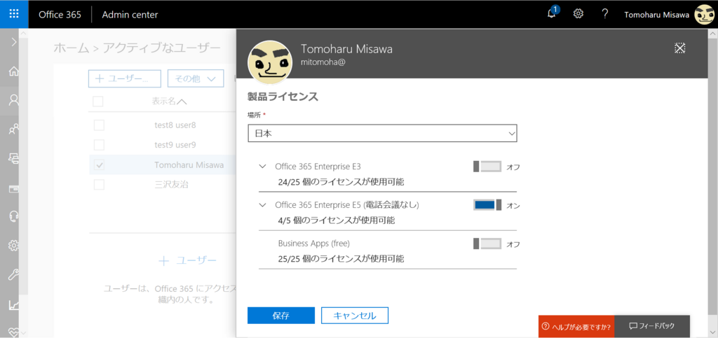Click Admin center title
The image size is (718, 338).
pyautogui.click(x=130, y=15)
